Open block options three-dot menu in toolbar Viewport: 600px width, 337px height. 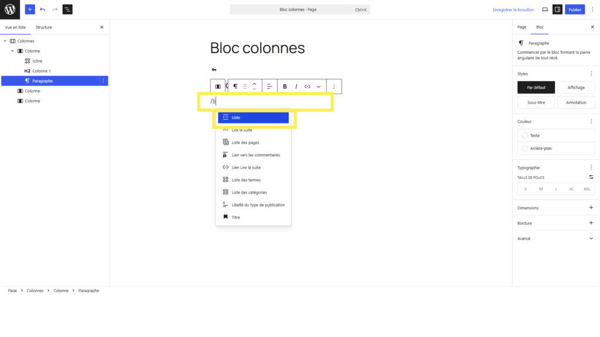coord(333,87)
